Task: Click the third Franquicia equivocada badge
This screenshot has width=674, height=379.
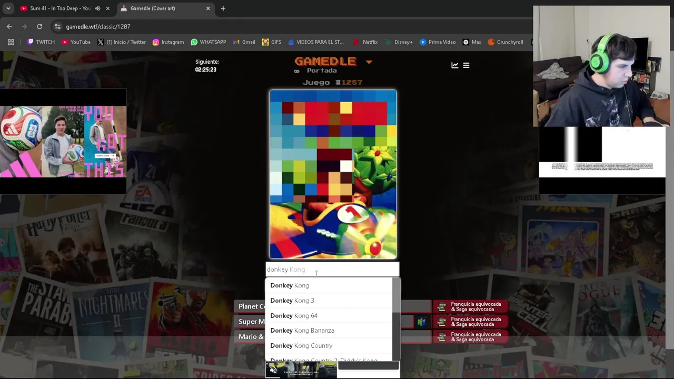Action: point(471,337)
